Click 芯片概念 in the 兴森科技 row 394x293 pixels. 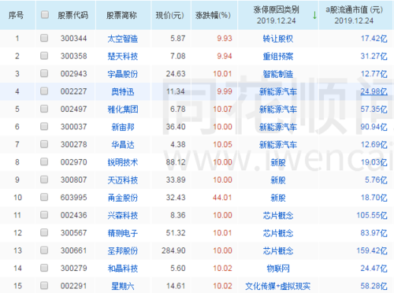[x=278, y=216]
